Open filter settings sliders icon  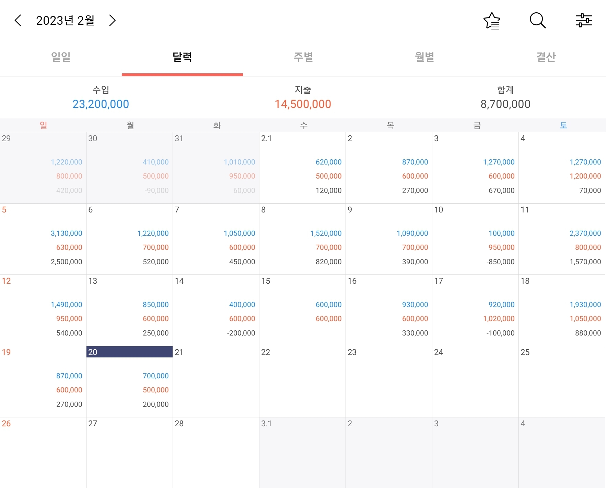tap(584, 21)
